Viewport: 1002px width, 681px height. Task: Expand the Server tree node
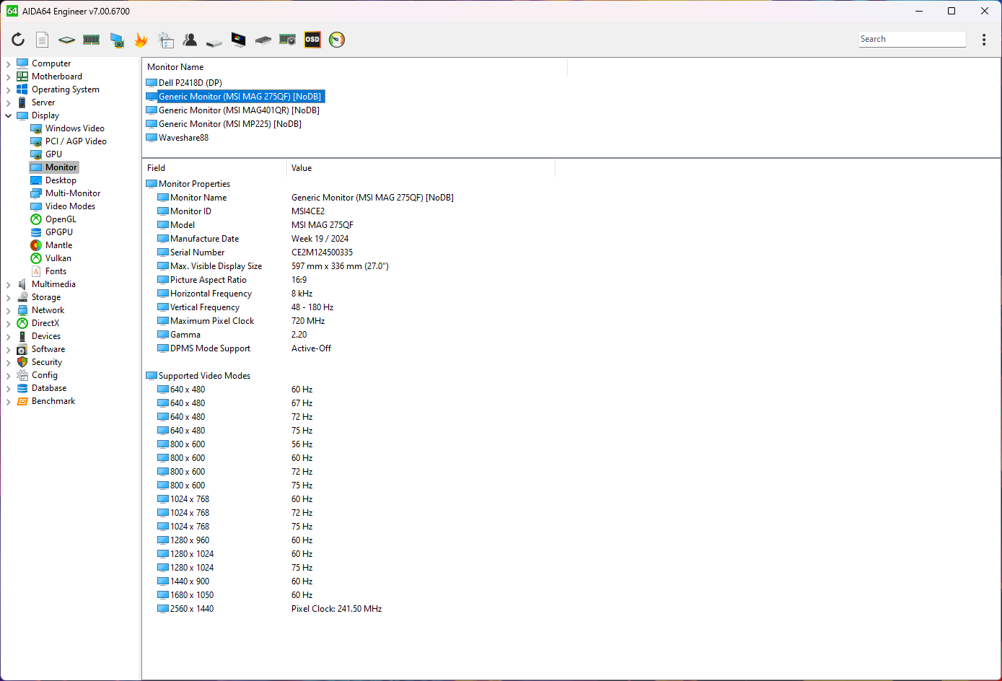pos(8,102)
